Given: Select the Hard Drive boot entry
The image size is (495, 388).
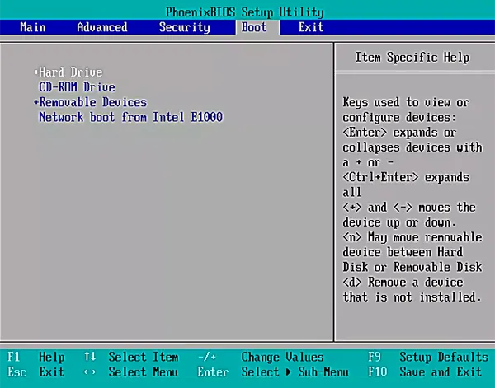Looking at the screenshot, I should pos(71,72).
